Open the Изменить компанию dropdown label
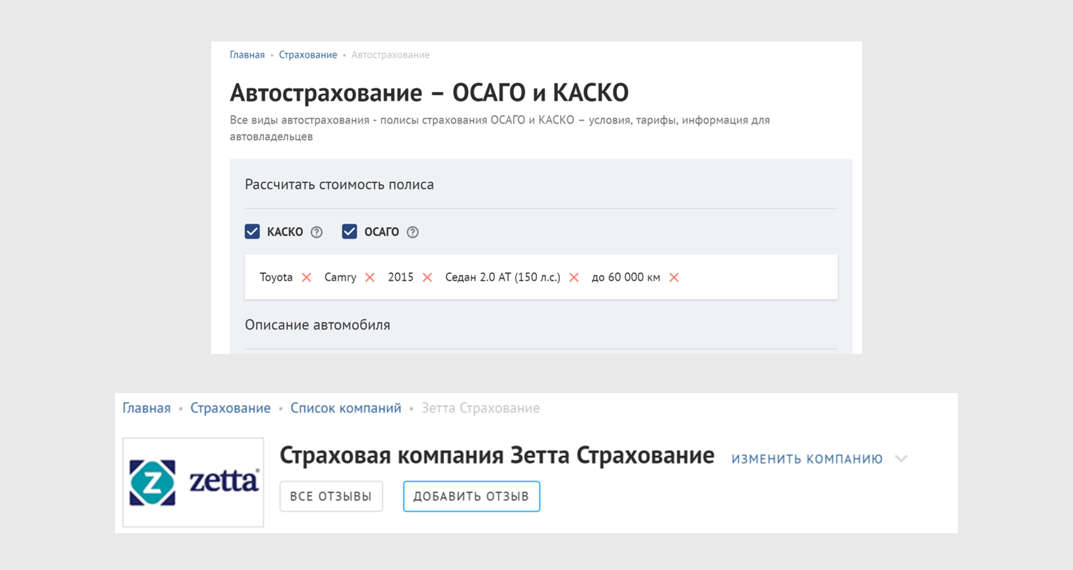This screenshot has height=570, width=1073. click(x=807, y=459)
